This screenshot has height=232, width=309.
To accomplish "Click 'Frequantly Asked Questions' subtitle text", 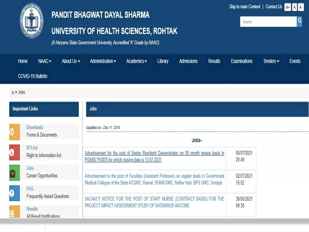I will coord(48,196).
